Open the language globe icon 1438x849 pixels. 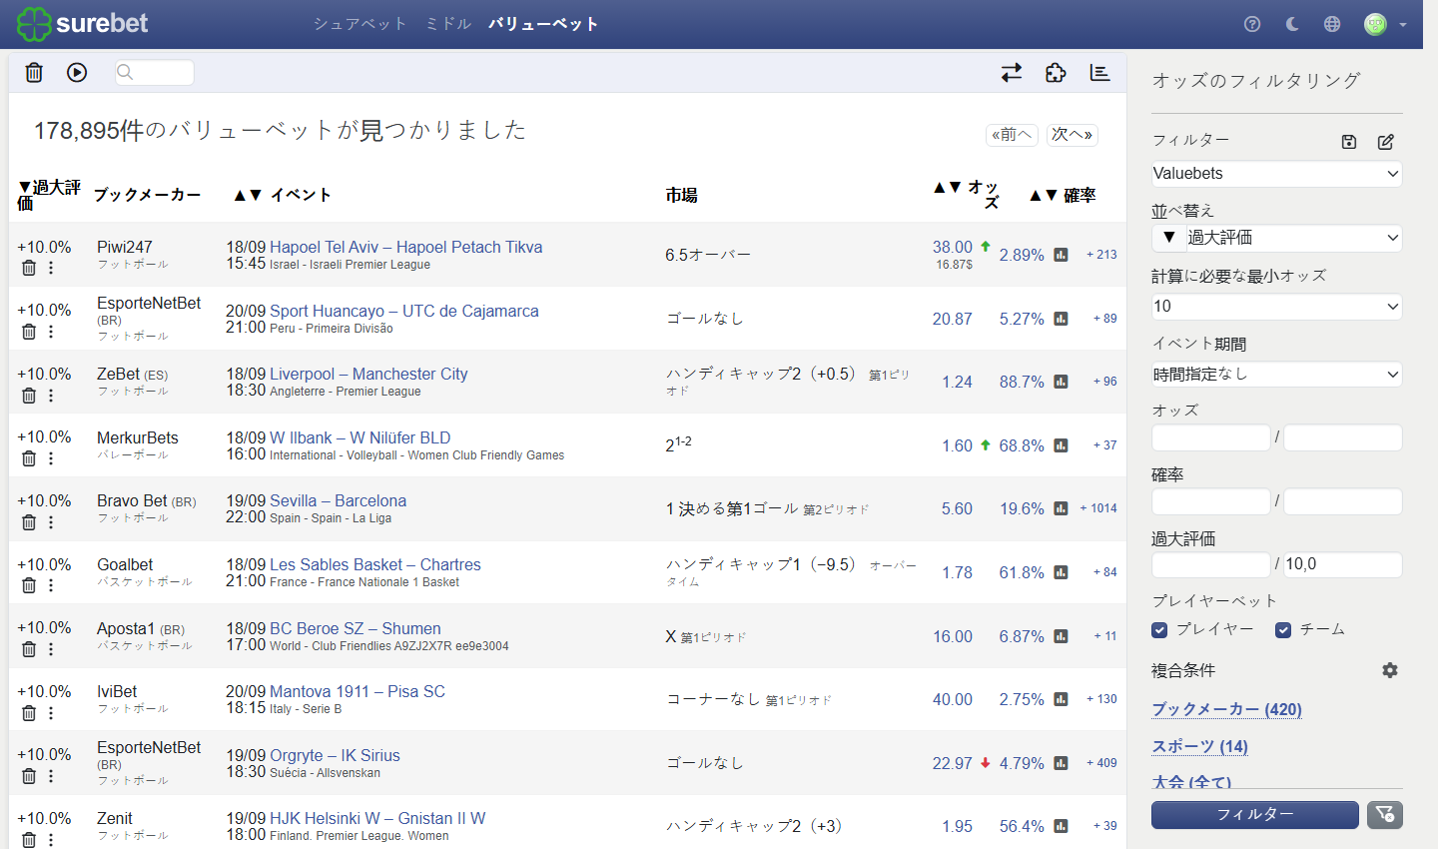coord(1332,24)
